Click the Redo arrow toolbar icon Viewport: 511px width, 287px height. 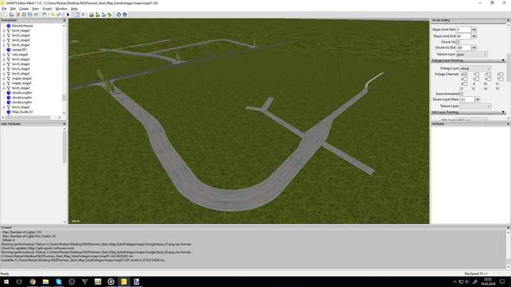pyautogui.click(x=59, y=15)
